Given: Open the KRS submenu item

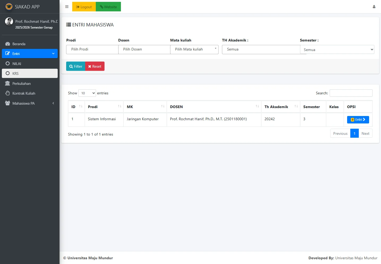Looking at the screenshot, I should 16,73.
